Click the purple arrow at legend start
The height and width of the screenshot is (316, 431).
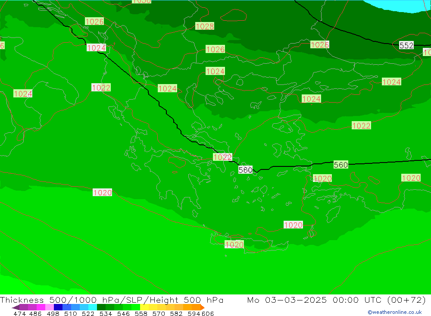[x=16, y=307]
